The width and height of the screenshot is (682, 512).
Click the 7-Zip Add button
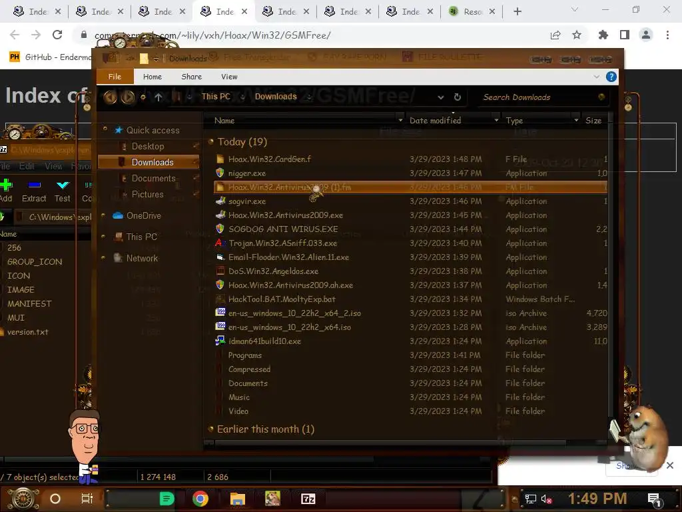[6, 190]
